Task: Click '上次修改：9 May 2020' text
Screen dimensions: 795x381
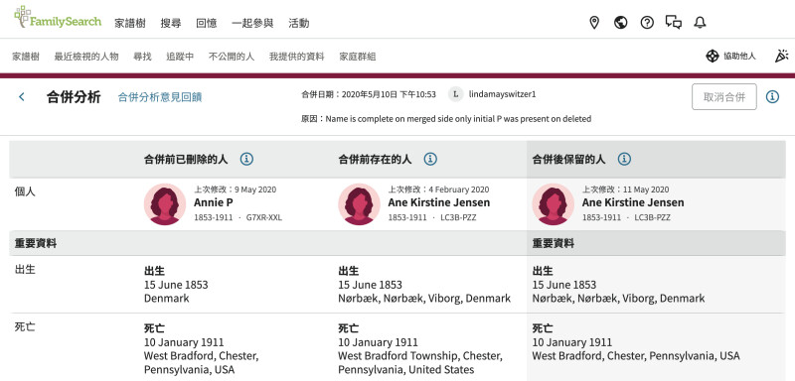Action: pos(236,190)
